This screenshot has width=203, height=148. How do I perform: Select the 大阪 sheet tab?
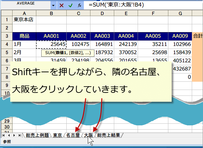click(88, 135)
